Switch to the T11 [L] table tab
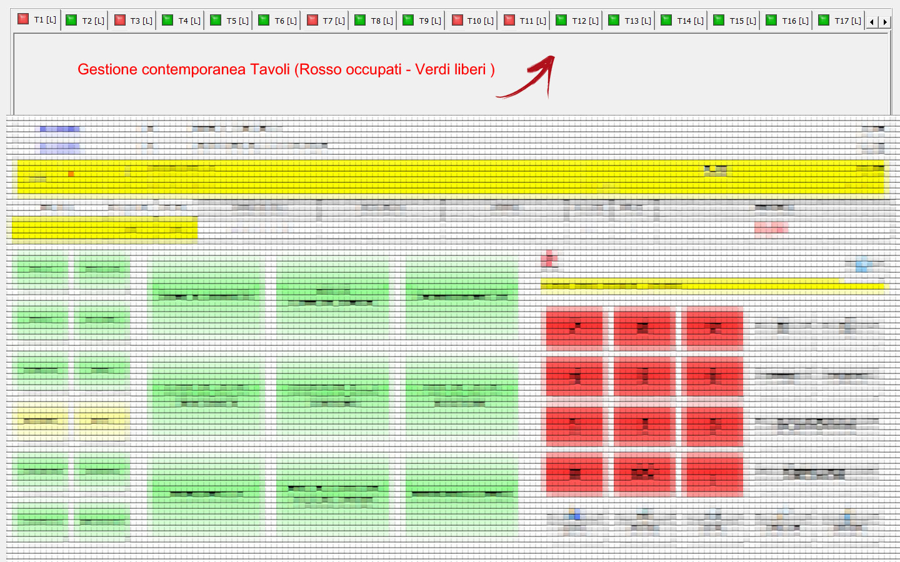This screenshot has width=900, height=562. 532,21
